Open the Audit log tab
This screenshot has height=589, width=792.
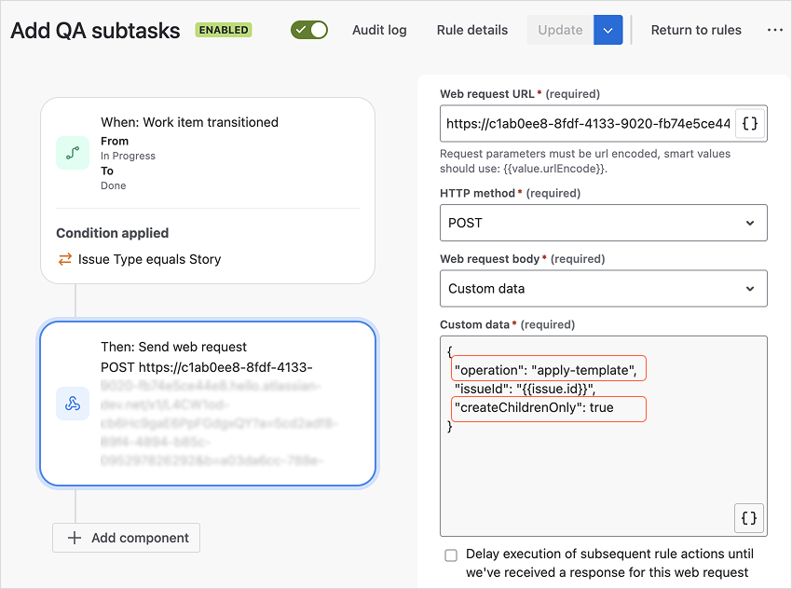click(379, 30)
